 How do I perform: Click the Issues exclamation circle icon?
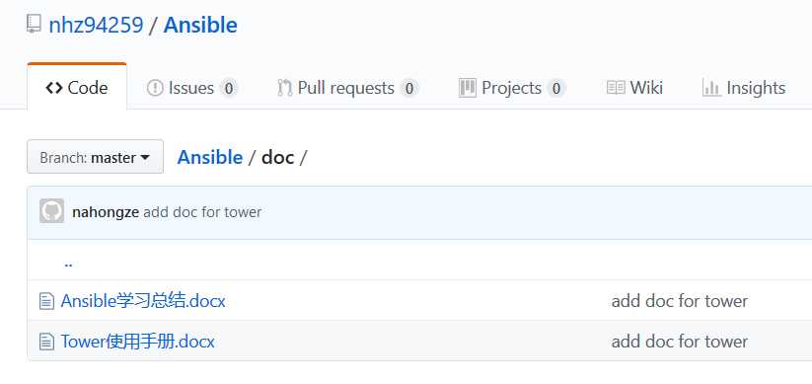click(155, 88)
